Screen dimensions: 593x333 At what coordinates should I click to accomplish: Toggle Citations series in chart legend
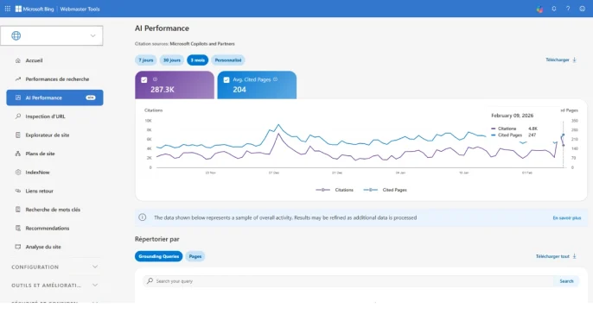click(x=335, y=190)
